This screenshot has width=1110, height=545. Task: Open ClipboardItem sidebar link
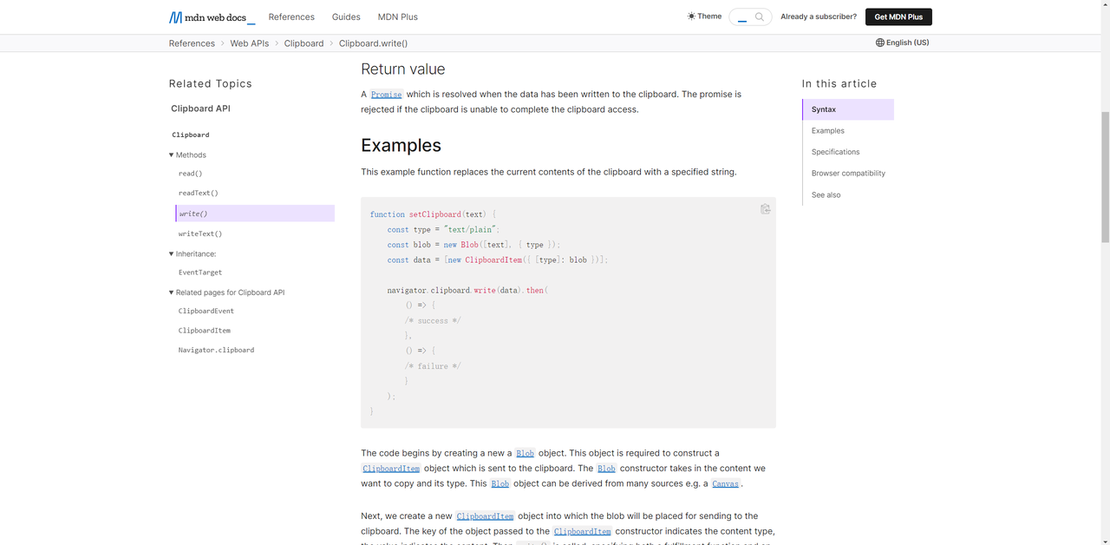pyautogui.click(x=205, y=331)
